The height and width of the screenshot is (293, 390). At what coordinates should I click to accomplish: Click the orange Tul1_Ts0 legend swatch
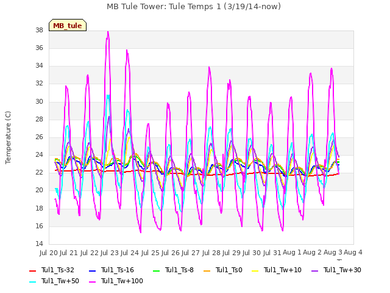coord(207,270)
